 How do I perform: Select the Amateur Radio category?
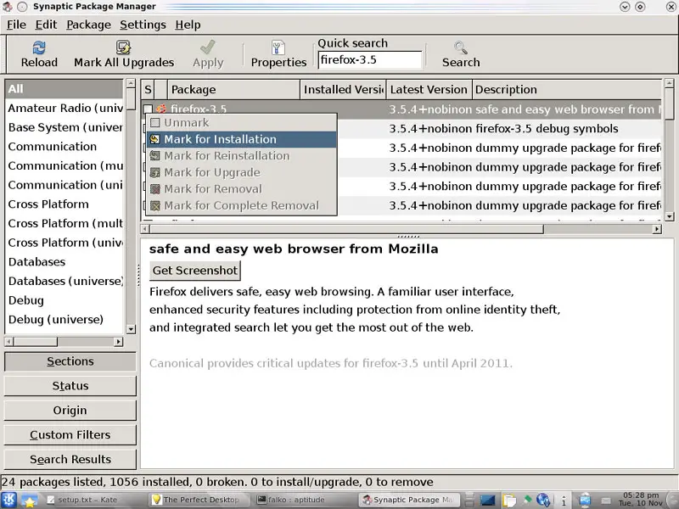click(65, 109)
